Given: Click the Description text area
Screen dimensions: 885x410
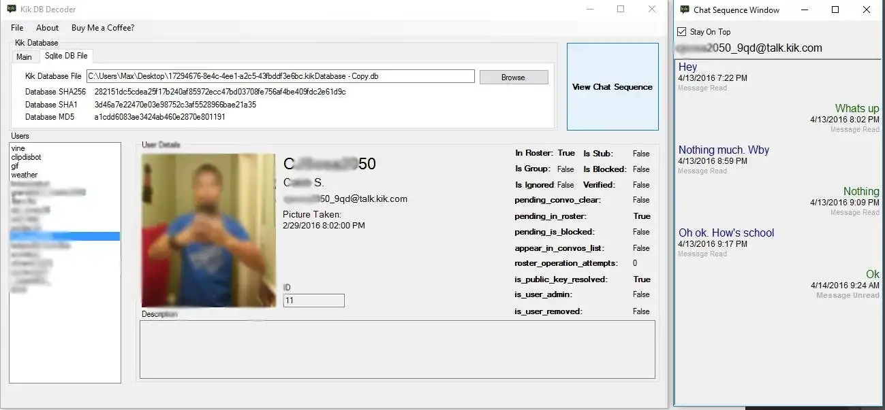Looking at the screenshot, I should pyautogui.click(x=397, y=349).
